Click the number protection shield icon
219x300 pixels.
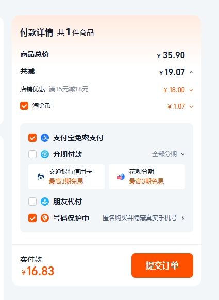(45, 218)
